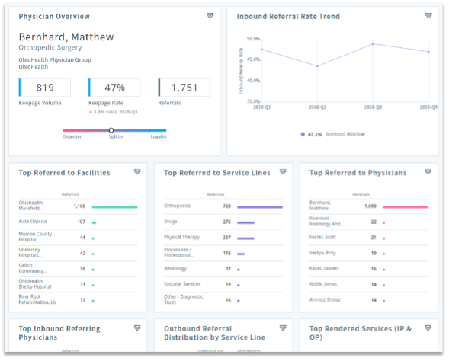
Task: Select Galion Community facility row
Action: (78, 269)
